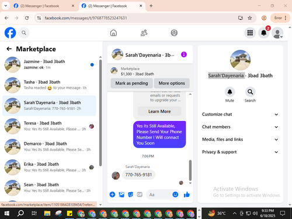This screenshot has height=219, width=292.
Task: Open Sean 3bad 3bath conversation
Action: coord(49,187)
